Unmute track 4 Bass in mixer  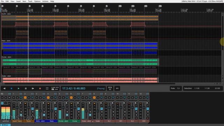[48, 98]
